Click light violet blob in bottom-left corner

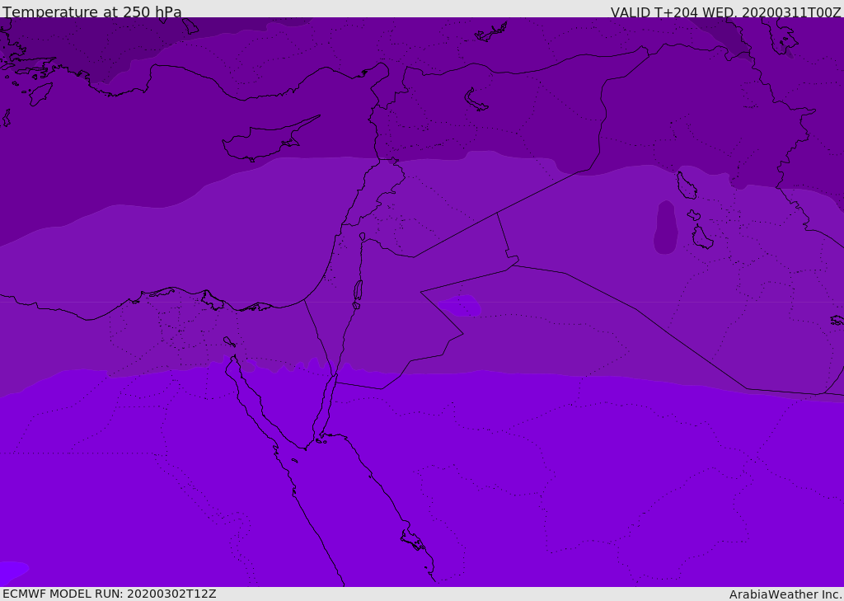(12, 570)
